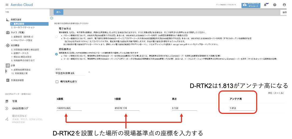This screenshot has height=139, width=292.
Task: Open step 9. 成果物座標系設定
Action: pyautogui.click(x=21, y=70)
